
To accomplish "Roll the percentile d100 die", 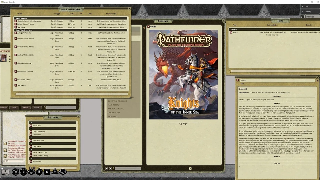I will pos(62,172).
